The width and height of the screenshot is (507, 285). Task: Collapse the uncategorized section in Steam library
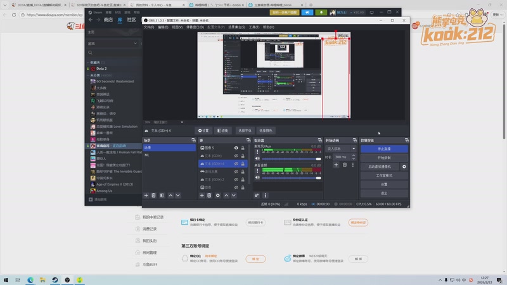(88, 75)
